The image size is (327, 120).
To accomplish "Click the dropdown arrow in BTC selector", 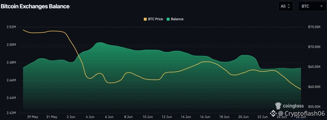I will (x=321, y=6).
